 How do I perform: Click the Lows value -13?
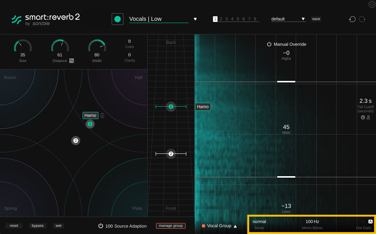coord(286,206)
